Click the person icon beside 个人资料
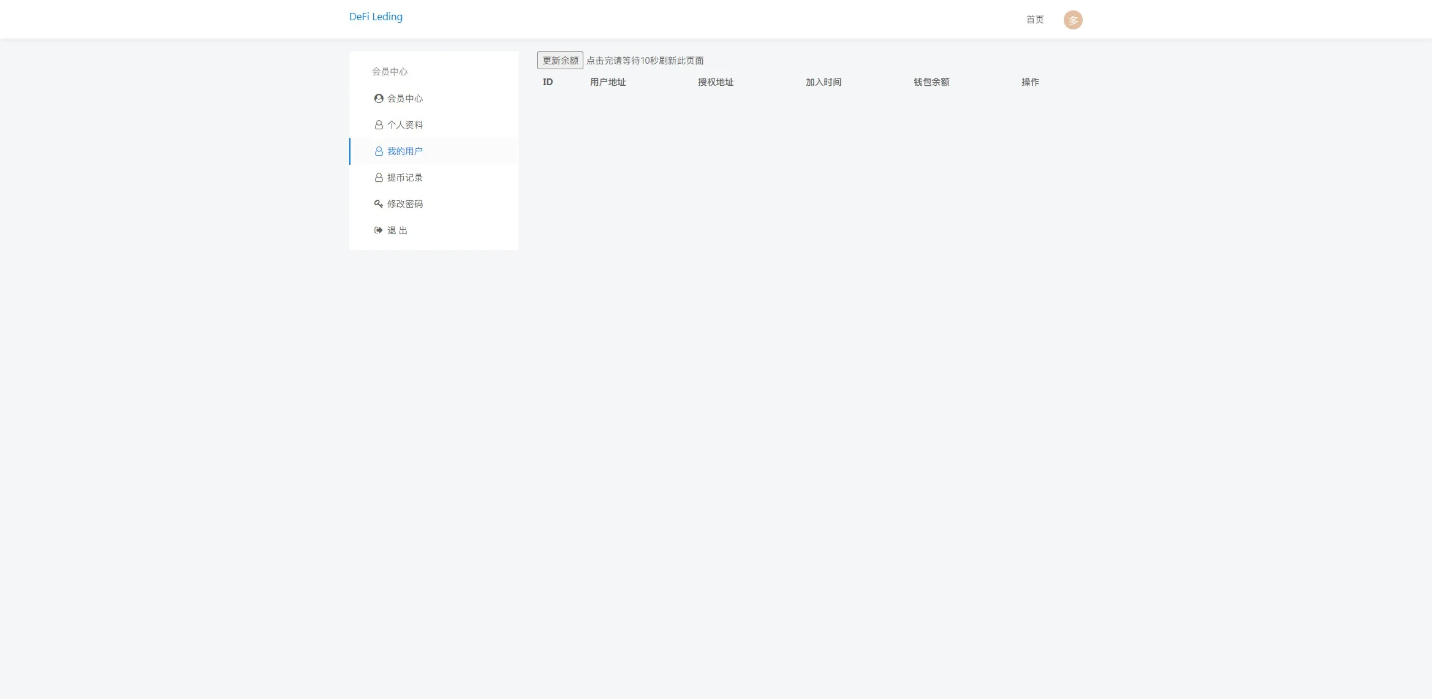The image size is (1432, 699). coord(379,125)
